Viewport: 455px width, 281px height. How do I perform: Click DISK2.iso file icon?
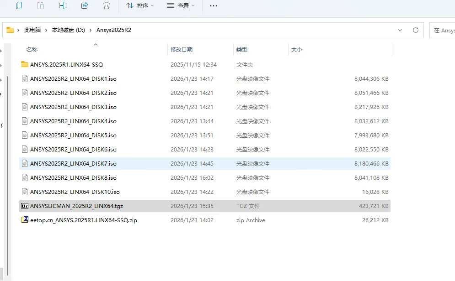pos(25,93)
